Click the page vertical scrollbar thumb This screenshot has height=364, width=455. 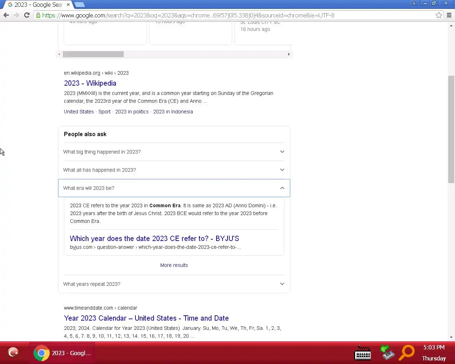coord(451,129)
